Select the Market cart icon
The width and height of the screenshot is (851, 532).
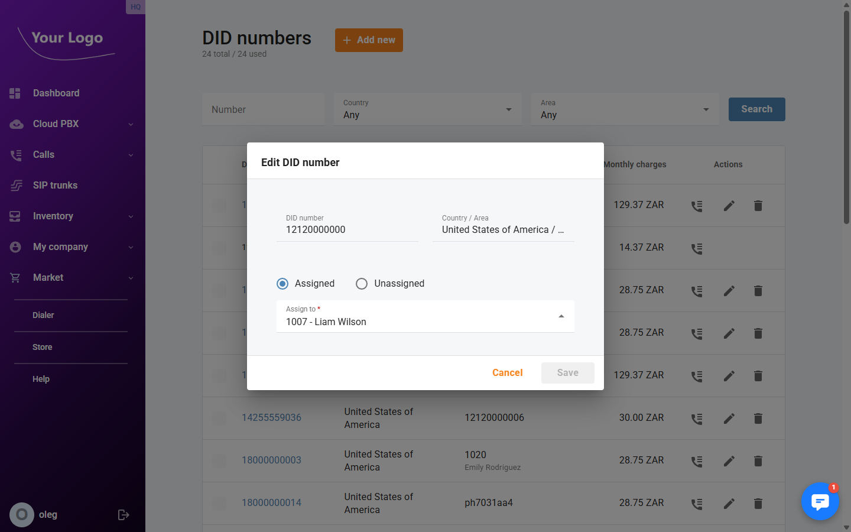(x=16, y=277)
